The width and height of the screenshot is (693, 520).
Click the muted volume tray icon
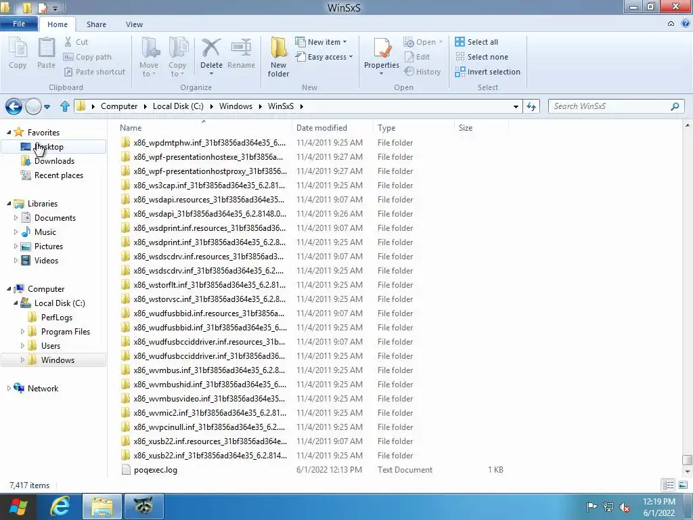click(625, 507)
